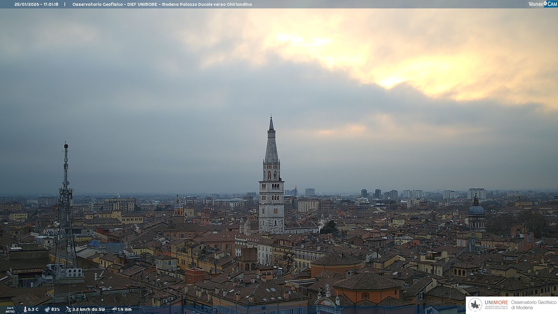This screenshot has height=314, width=558.
Task: Click the blue church dome on the right
Action: click(x=476, y=210)
